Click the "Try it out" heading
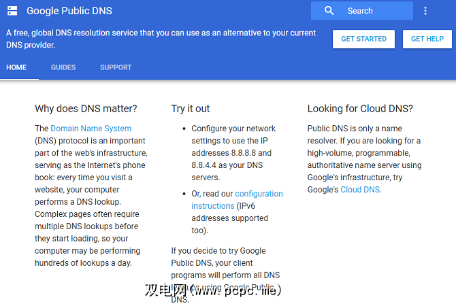Screen dimensions: 456x306 [191, 109]
